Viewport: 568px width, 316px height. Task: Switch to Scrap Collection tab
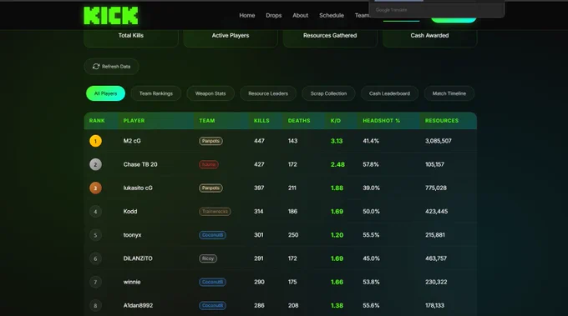[328, 93]
